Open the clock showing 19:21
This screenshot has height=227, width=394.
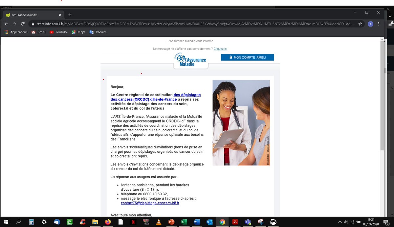[x=370, y=222]
